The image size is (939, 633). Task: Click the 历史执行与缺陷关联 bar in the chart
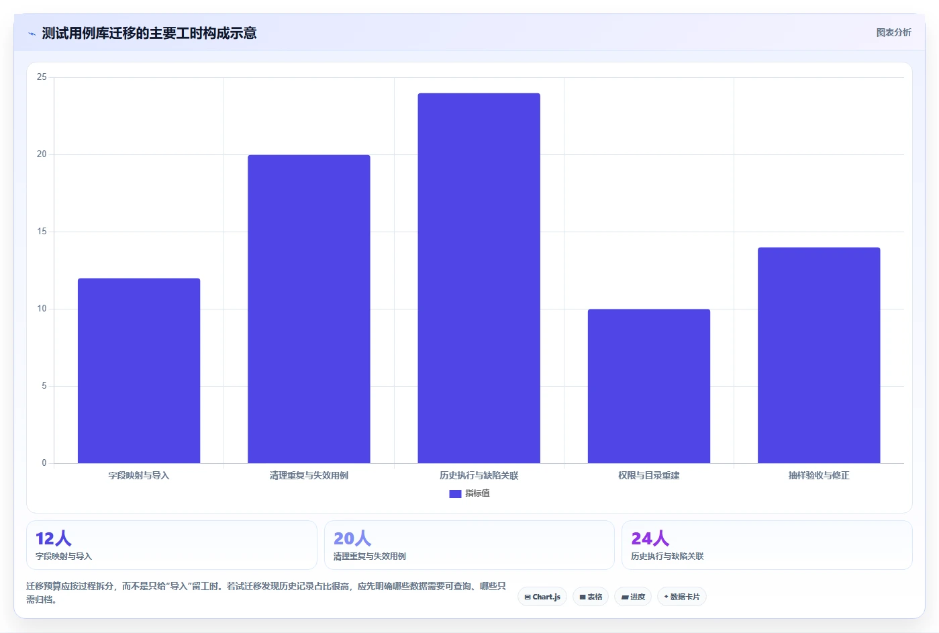(x=479, y=278)
